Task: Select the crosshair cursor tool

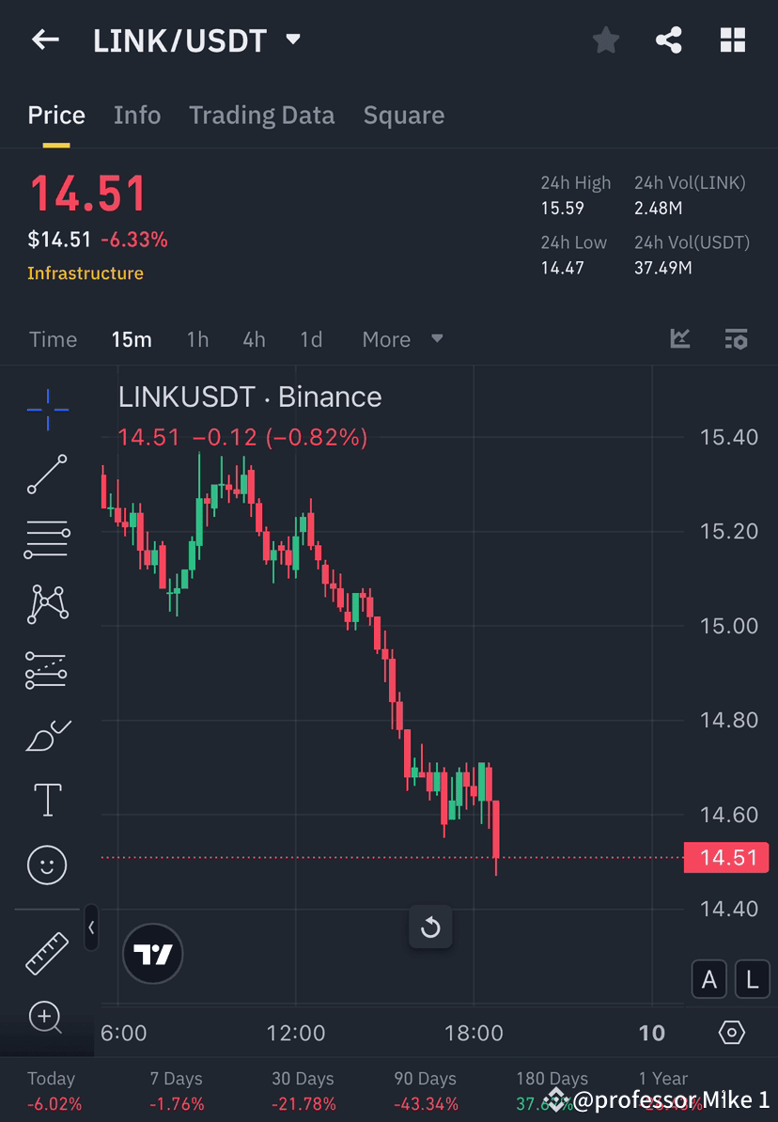Action: 47,409
